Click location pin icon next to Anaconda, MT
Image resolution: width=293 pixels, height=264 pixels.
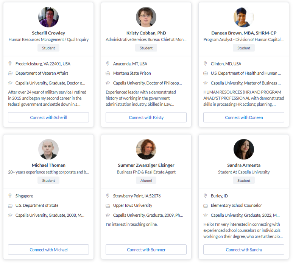(108, 64)
